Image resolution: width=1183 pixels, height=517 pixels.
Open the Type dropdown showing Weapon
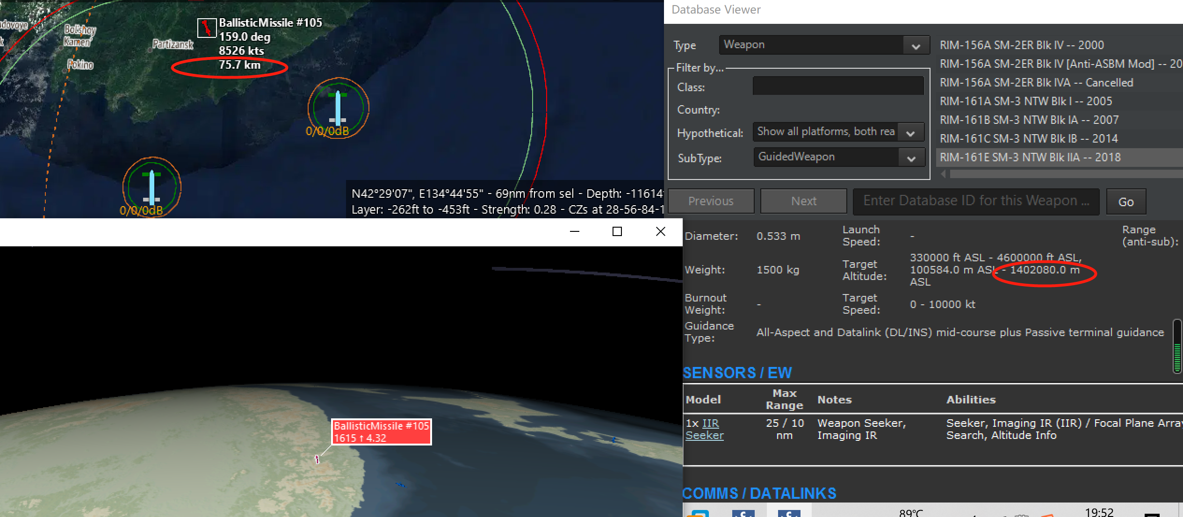(824, 45)
